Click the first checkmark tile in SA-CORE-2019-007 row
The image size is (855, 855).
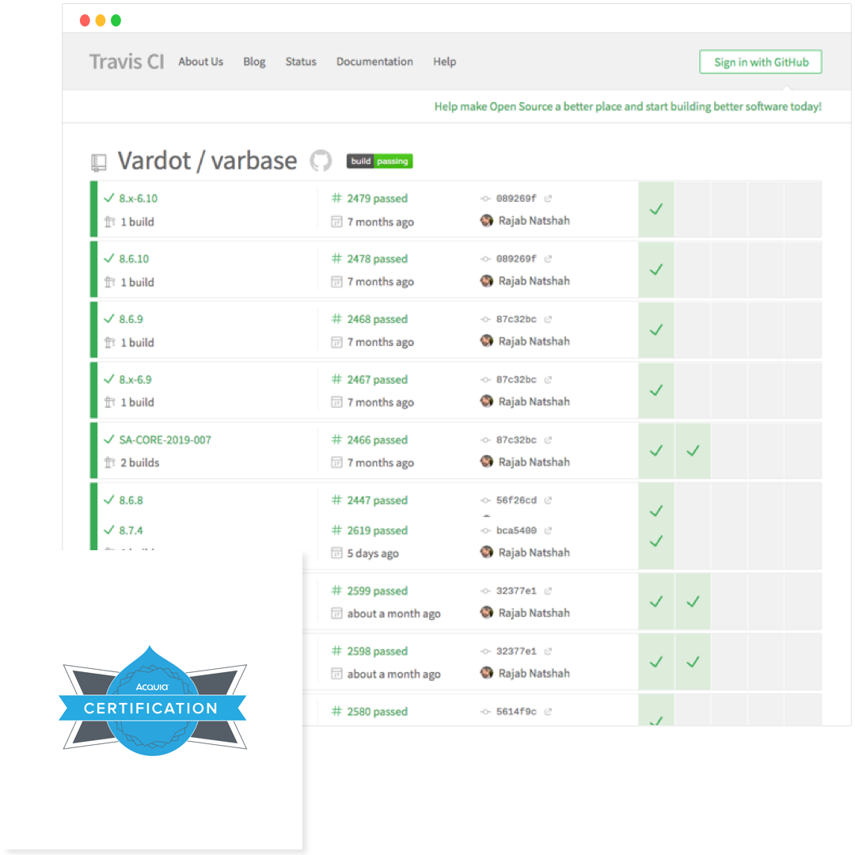(x=656, y=451)
